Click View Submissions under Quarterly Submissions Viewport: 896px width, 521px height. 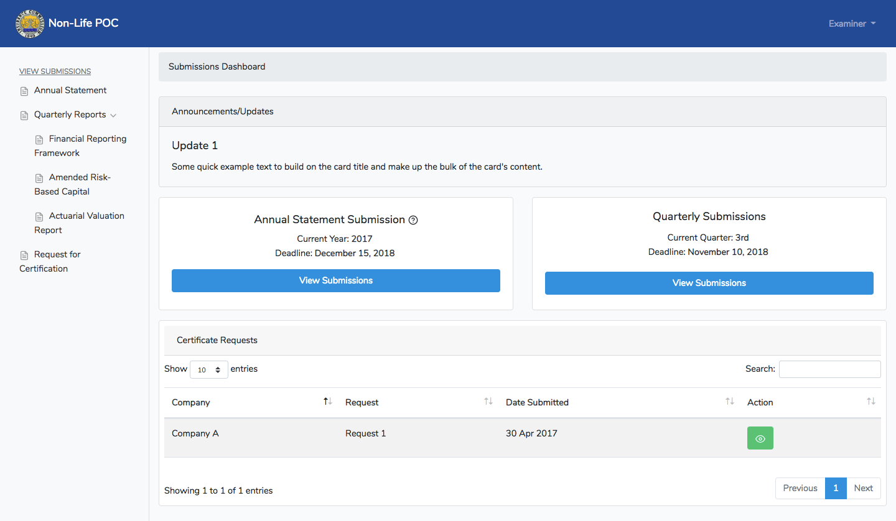tap(709, 283)
